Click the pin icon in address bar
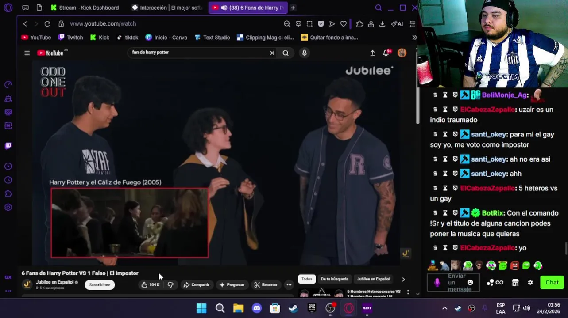This screenshot has width=568, height=318. pyautogui.click(x=298, y=24)
